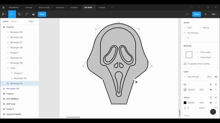
Task: Switch to the astronaut tab
Action: (x=60, y=8)
